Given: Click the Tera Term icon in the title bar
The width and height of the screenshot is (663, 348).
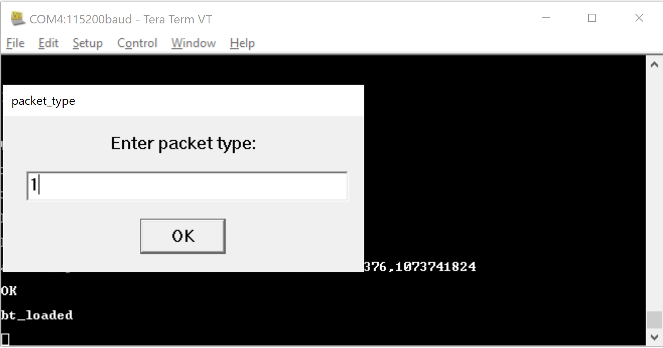Looking at the screenshot, I should [17, 18].
